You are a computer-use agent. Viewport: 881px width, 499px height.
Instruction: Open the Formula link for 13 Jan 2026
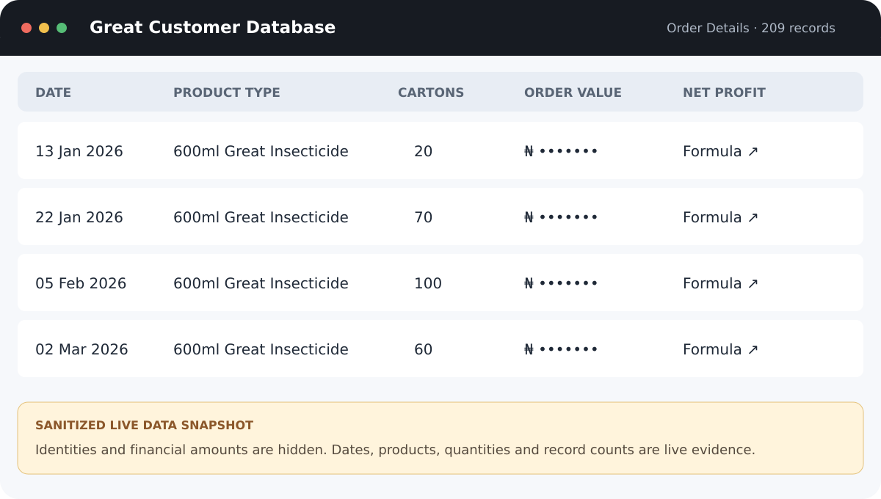(720, 151)
